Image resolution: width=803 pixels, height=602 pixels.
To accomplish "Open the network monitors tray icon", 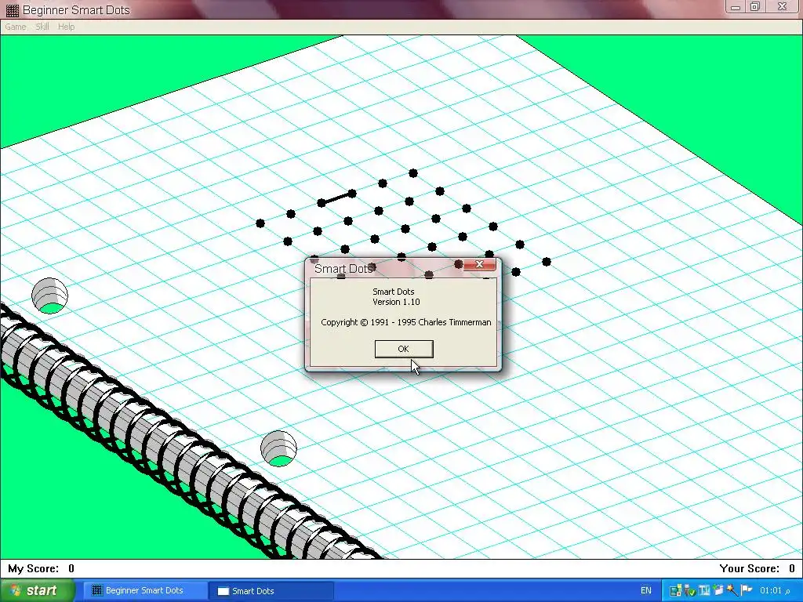I will point(676,591).
